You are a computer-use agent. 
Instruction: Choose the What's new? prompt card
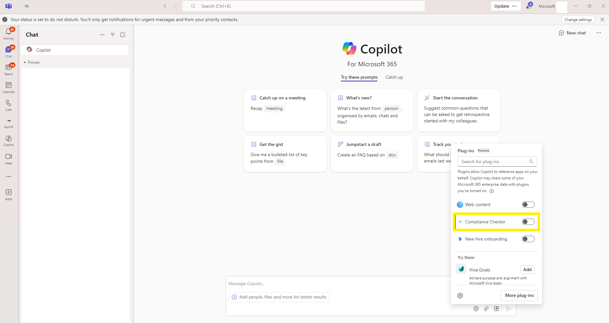pyautogui.click(x=372, y=111)
